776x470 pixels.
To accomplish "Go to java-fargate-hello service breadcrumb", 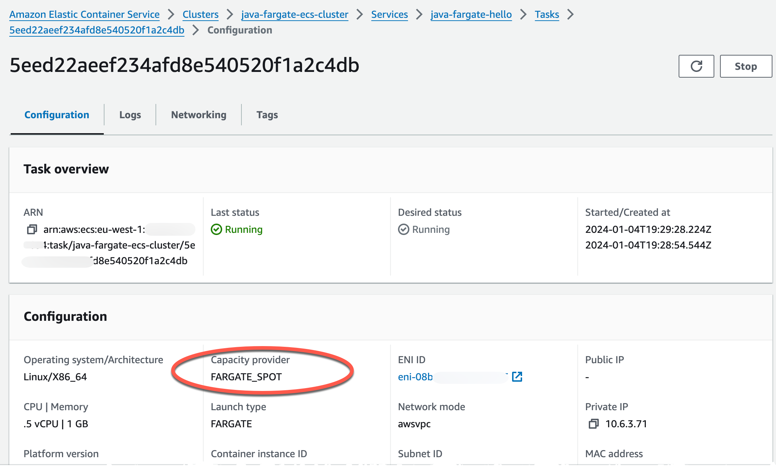I will pyautogui.click(x=471, y=14).
